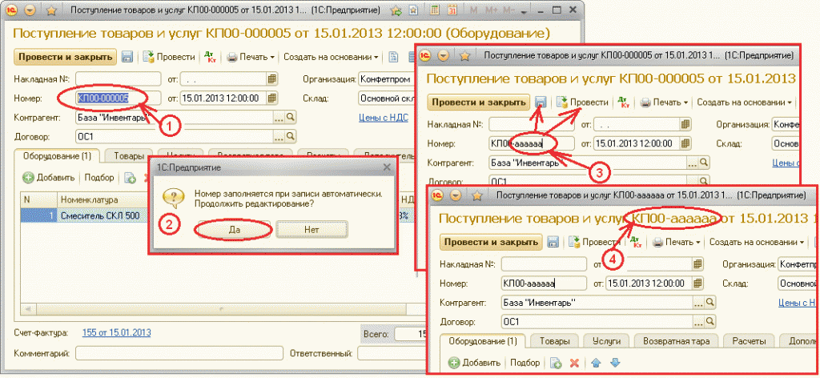Click save floppy icon in lower-right window

554,242
